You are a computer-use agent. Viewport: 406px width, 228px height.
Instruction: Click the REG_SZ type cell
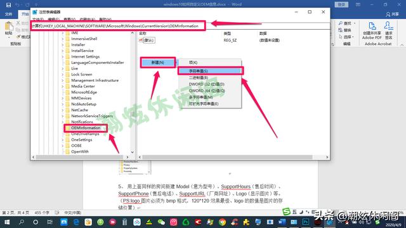[x=230, y=41]
